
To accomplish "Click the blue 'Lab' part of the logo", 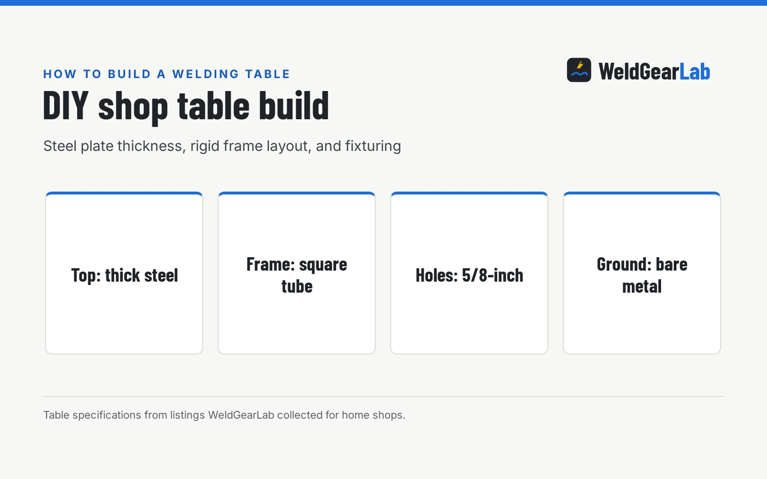I will pos(695,71).
